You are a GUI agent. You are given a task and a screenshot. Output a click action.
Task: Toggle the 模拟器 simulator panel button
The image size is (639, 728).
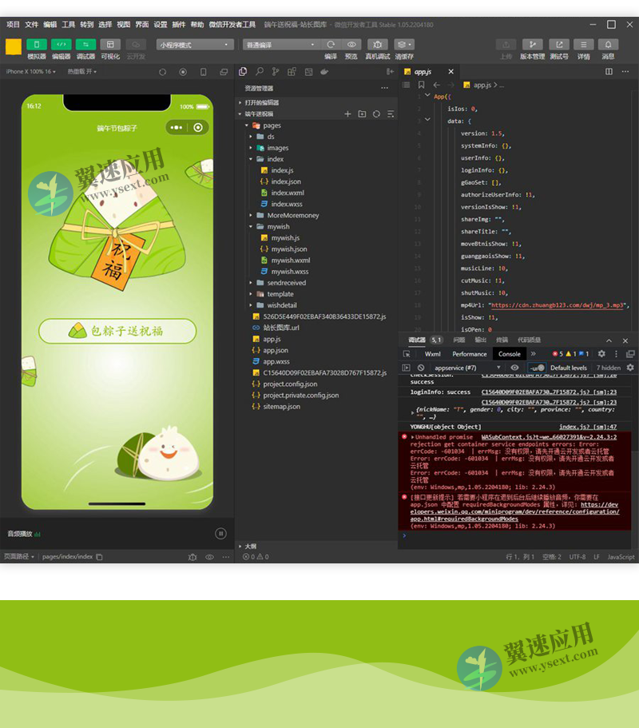coord(36,45)
